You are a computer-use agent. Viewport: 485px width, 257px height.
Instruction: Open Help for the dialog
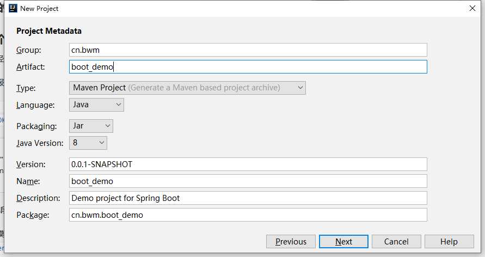tap(449, 242)
